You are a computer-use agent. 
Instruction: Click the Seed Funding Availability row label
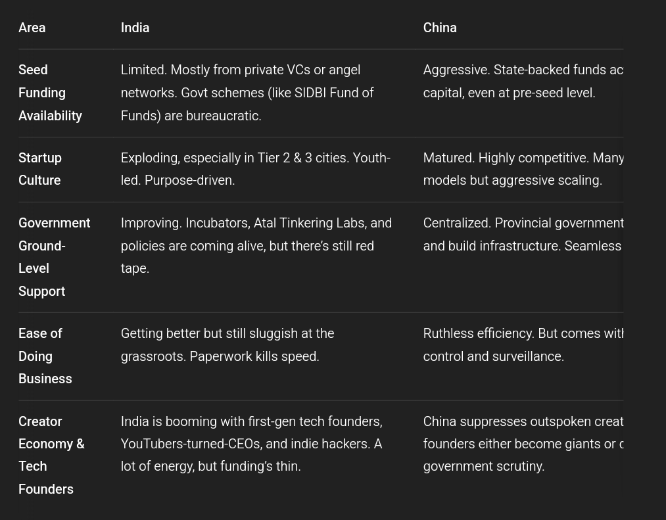coord(49,93)
